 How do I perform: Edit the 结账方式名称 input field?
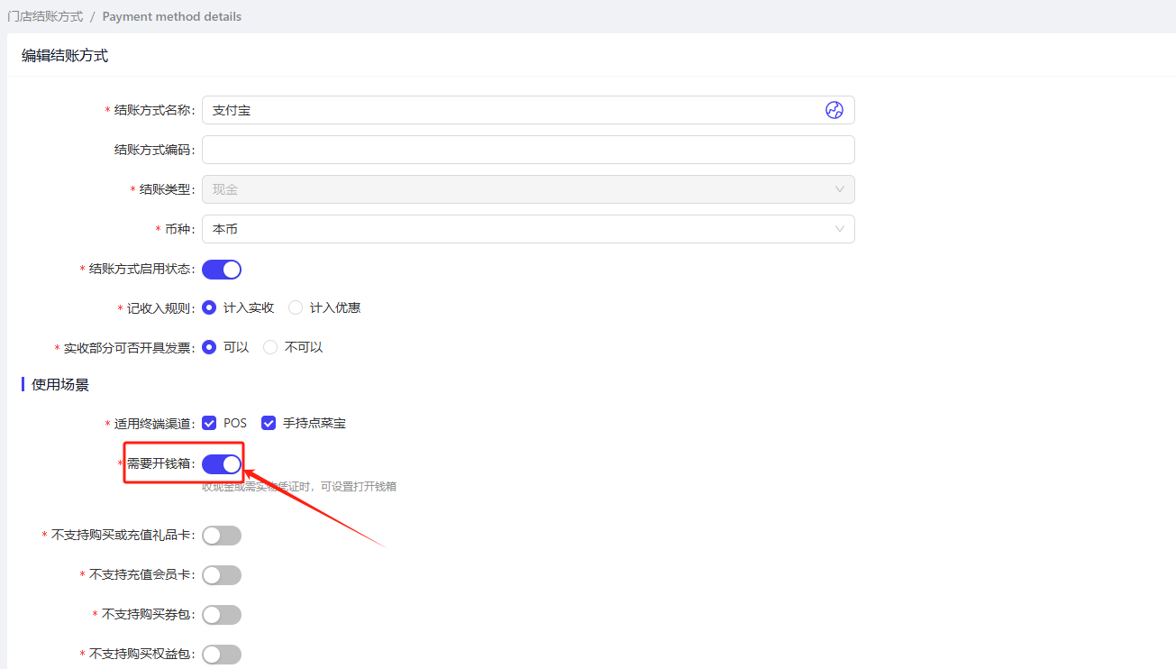pos(528,110)
